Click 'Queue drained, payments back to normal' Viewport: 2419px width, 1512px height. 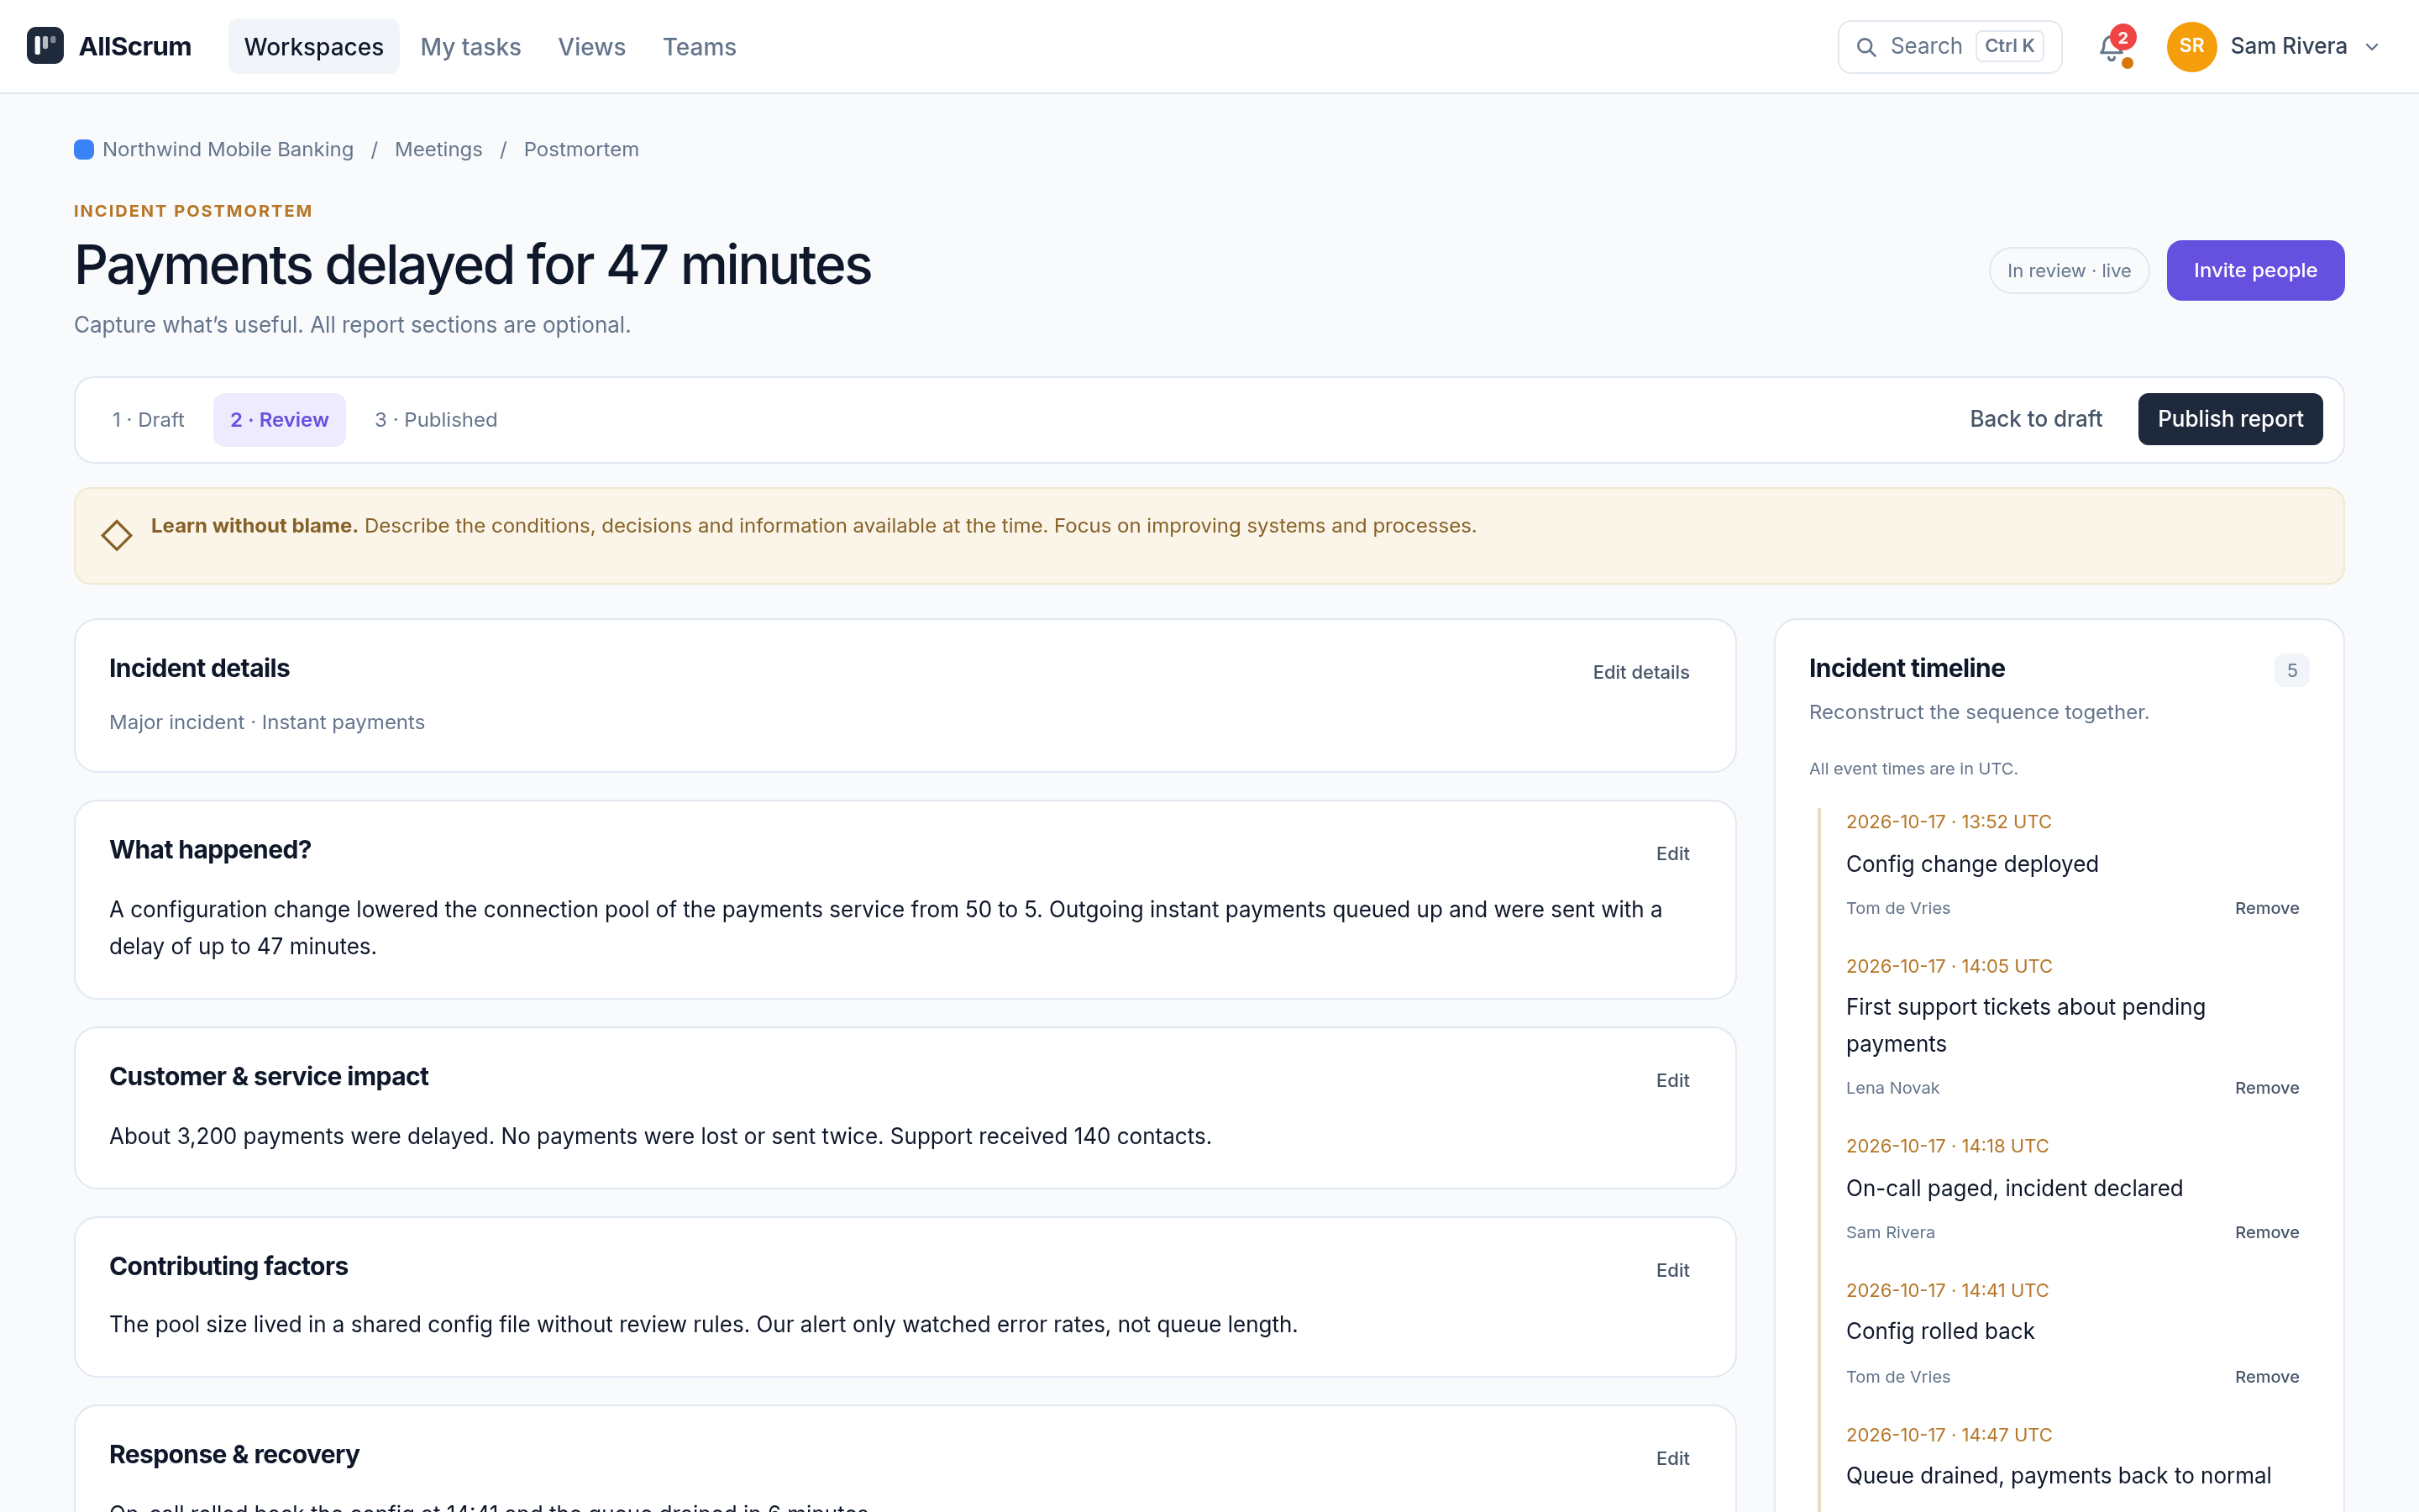pos(2058,1477)
